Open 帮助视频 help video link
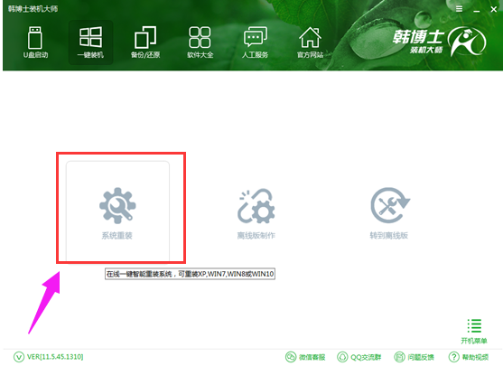Screen dimensions: 503x366 click(x=469, y=357)
